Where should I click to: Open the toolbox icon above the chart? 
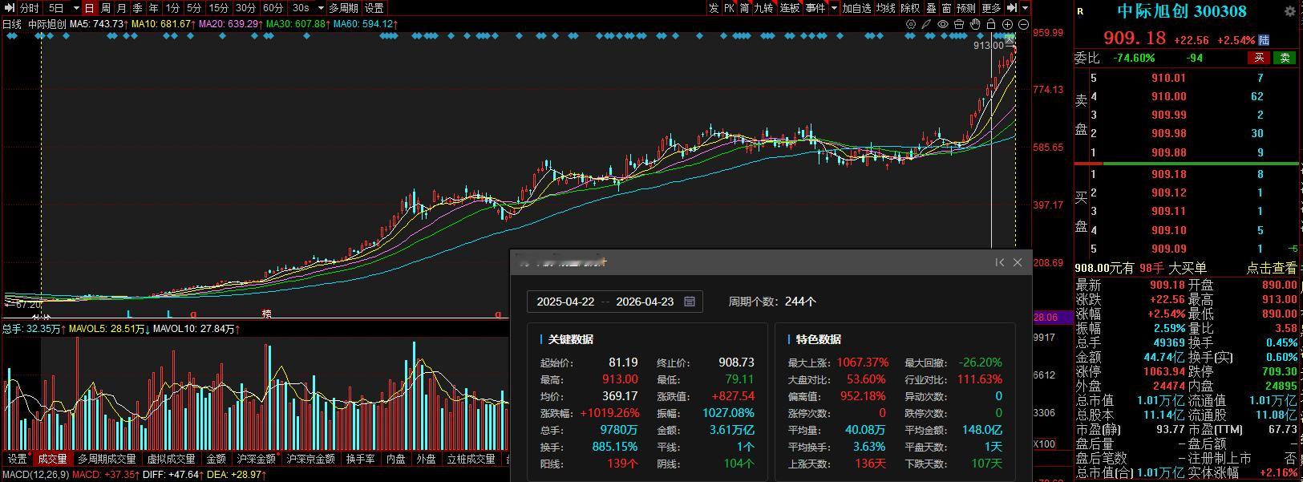[x=959, y=24]
